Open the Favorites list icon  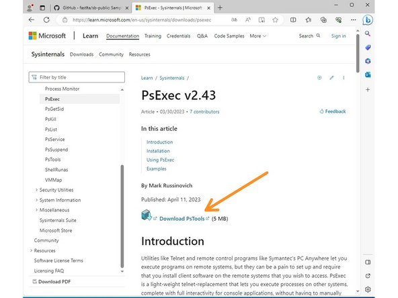308,19
